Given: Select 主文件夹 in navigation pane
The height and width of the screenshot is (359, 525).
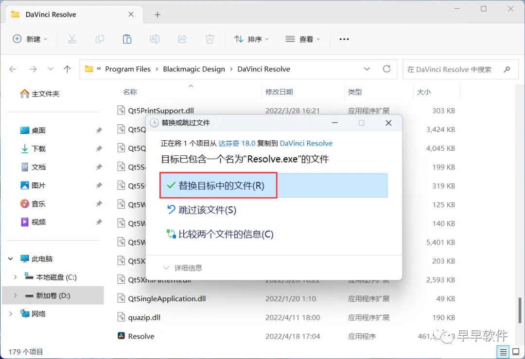Looking at the screenshot, I should click(x=40, y=94).
